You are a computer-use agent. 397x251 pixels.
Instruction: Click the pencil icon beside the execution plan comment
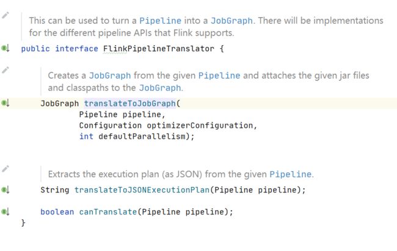pos(5,169)
